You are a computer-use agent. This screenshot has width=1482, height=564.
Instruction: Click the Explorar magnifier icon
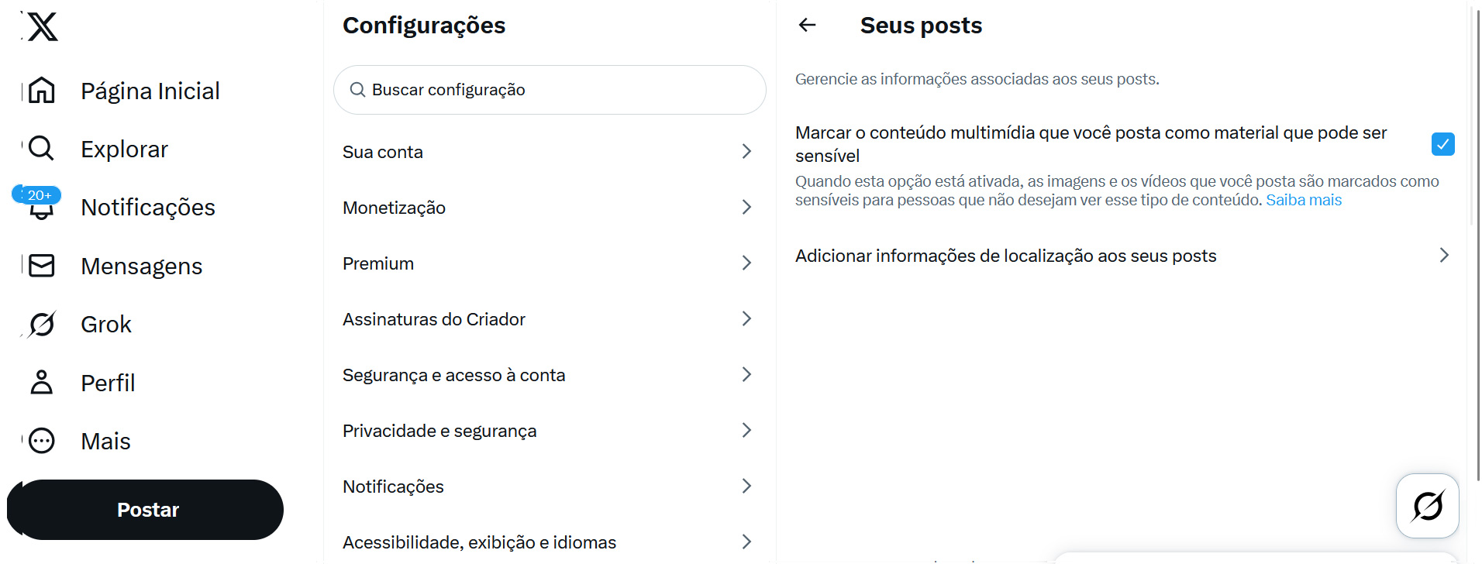[42, 148]
